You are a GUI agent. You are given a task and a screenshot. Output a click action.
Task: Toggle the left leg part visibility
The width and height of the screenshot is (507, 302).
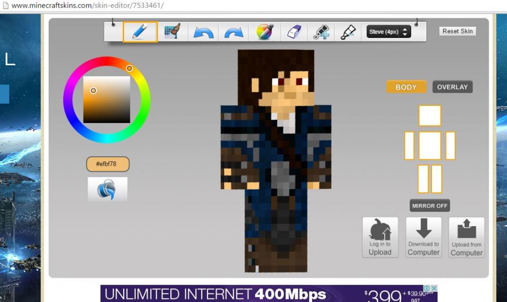(423, 179)
